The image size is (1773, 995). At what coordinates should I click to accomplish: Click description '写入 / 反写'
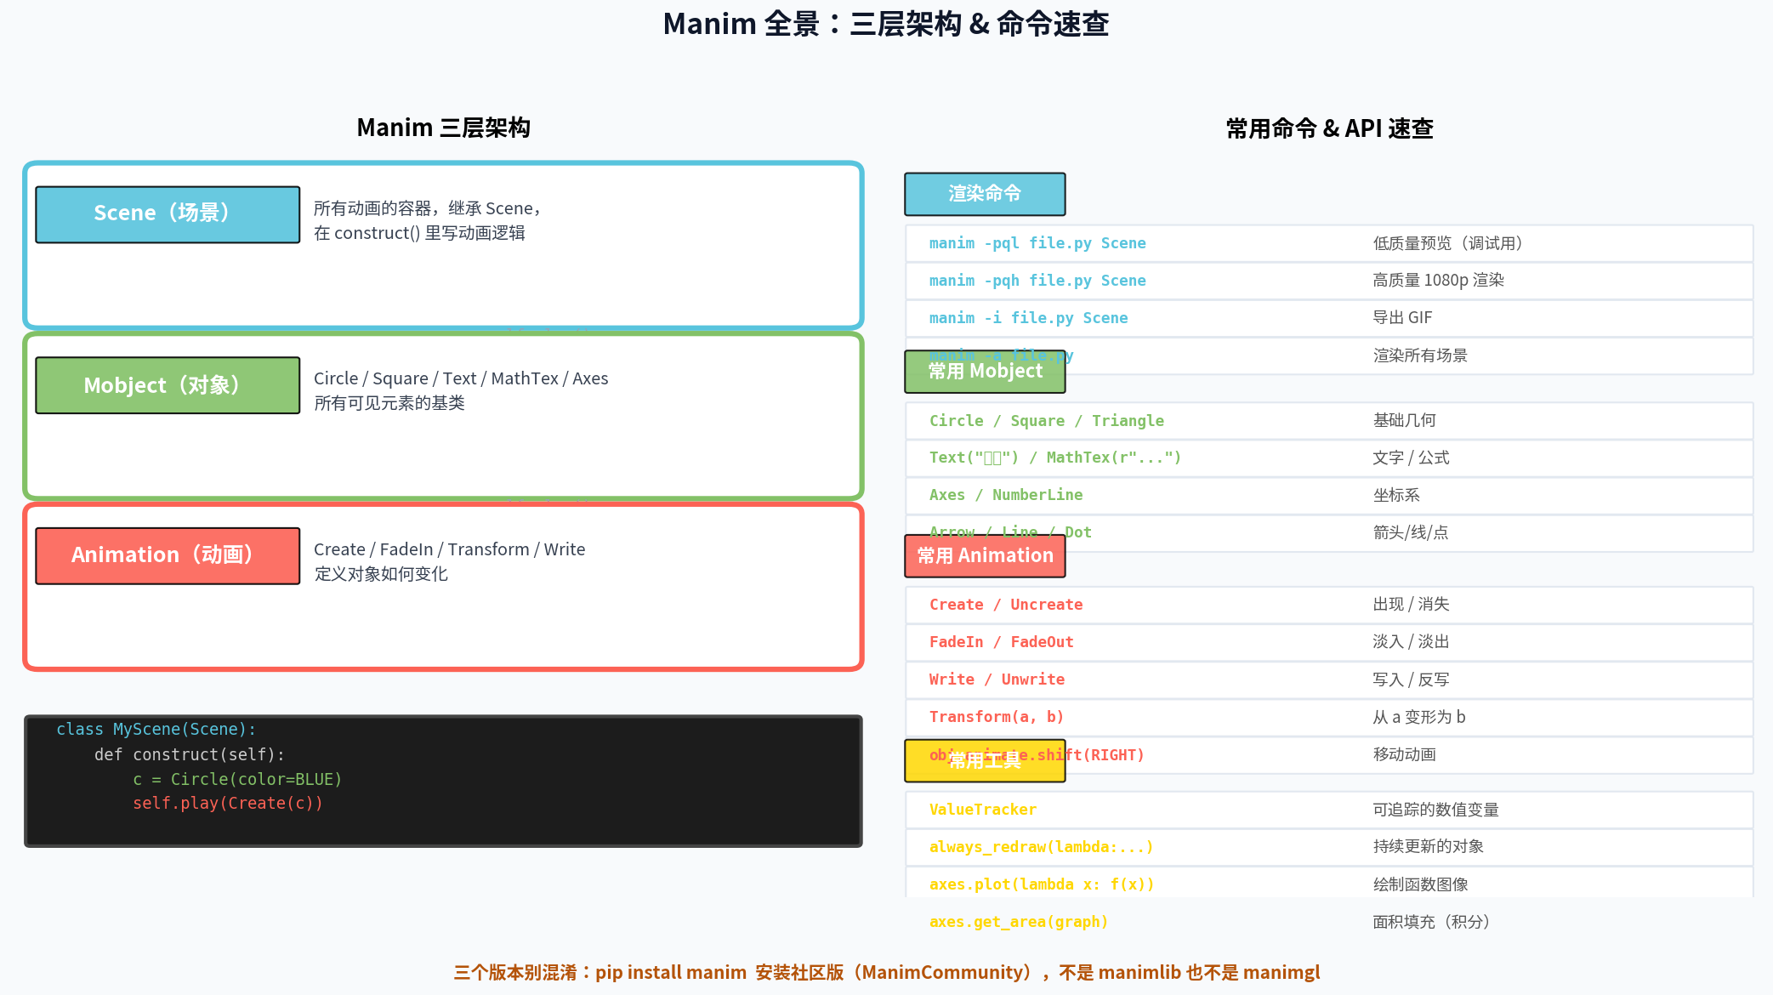(1411, 679)
